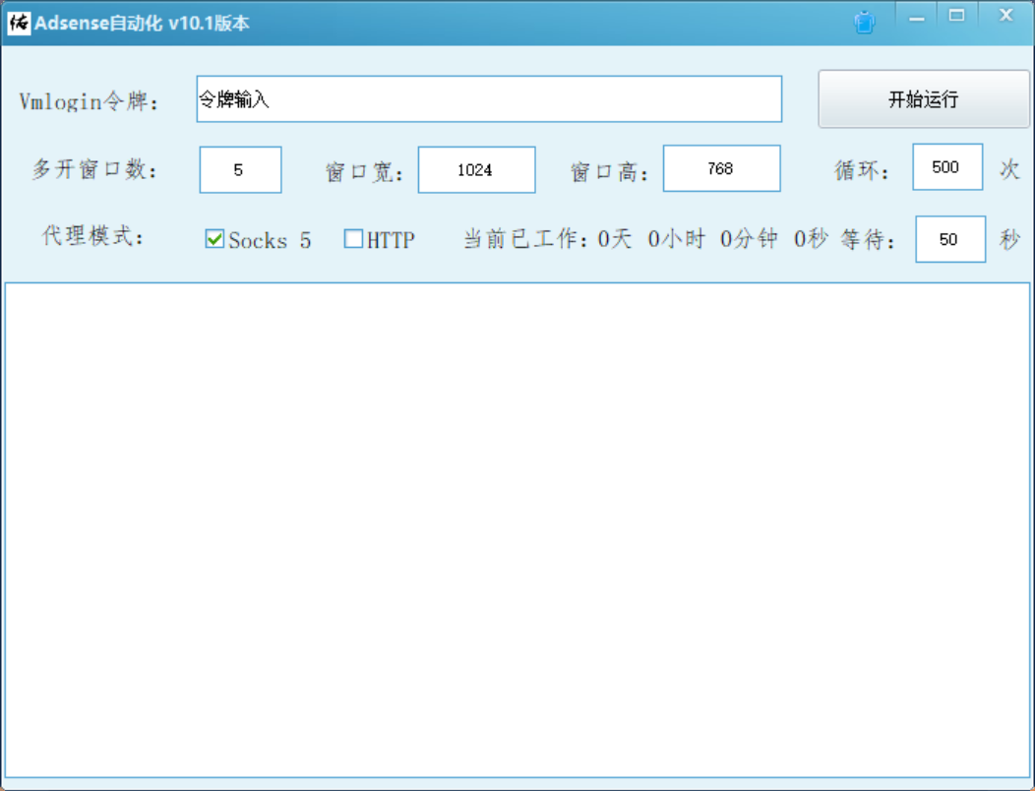Enable the Socks 5 proxy checkbox
This screenshot has height=791, width=1035.
pos(214,239)
